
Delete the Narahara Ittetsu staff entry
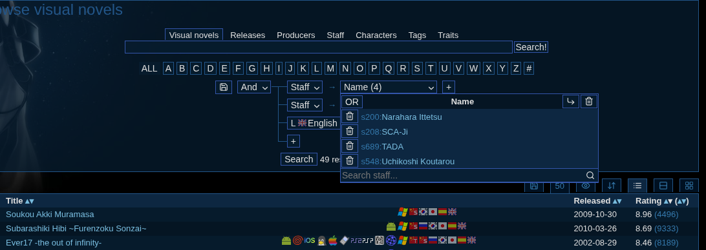350,117
